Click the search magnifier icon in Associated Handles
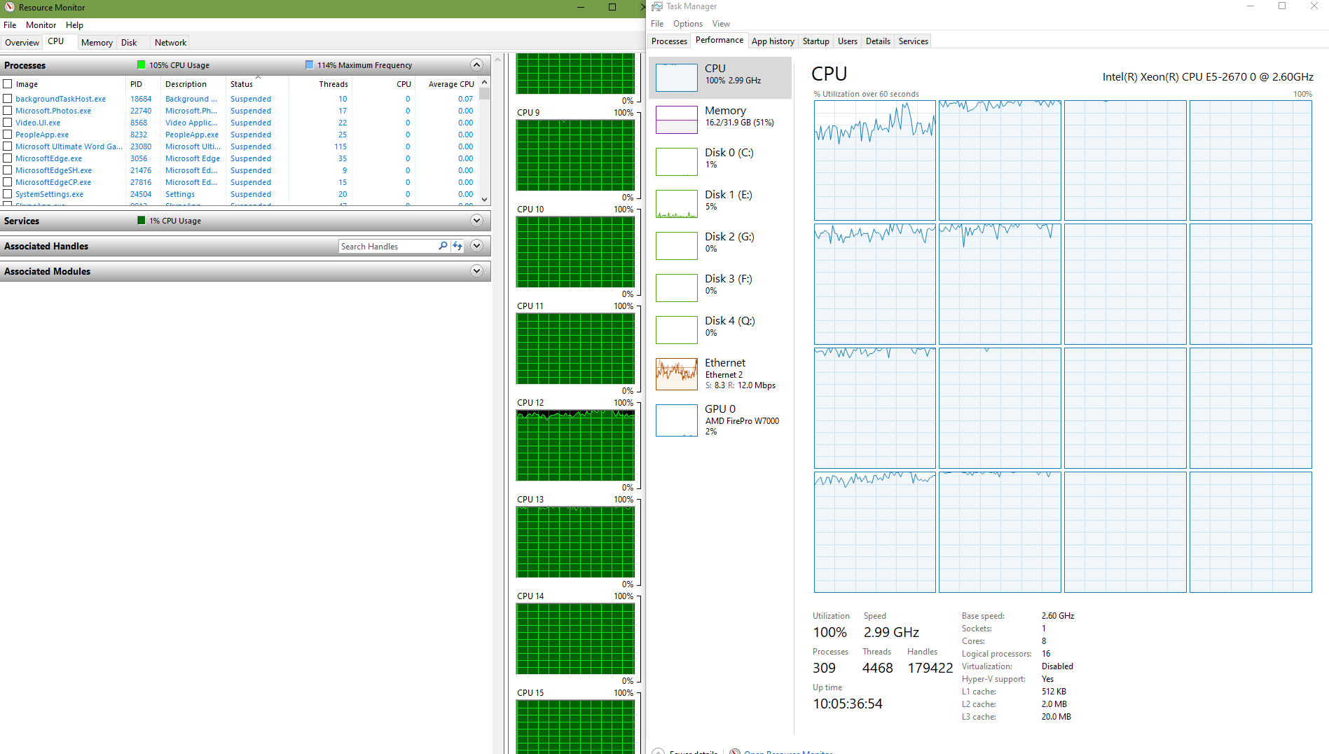Screen dimensions: 1329x754 (x=443, y=246)
